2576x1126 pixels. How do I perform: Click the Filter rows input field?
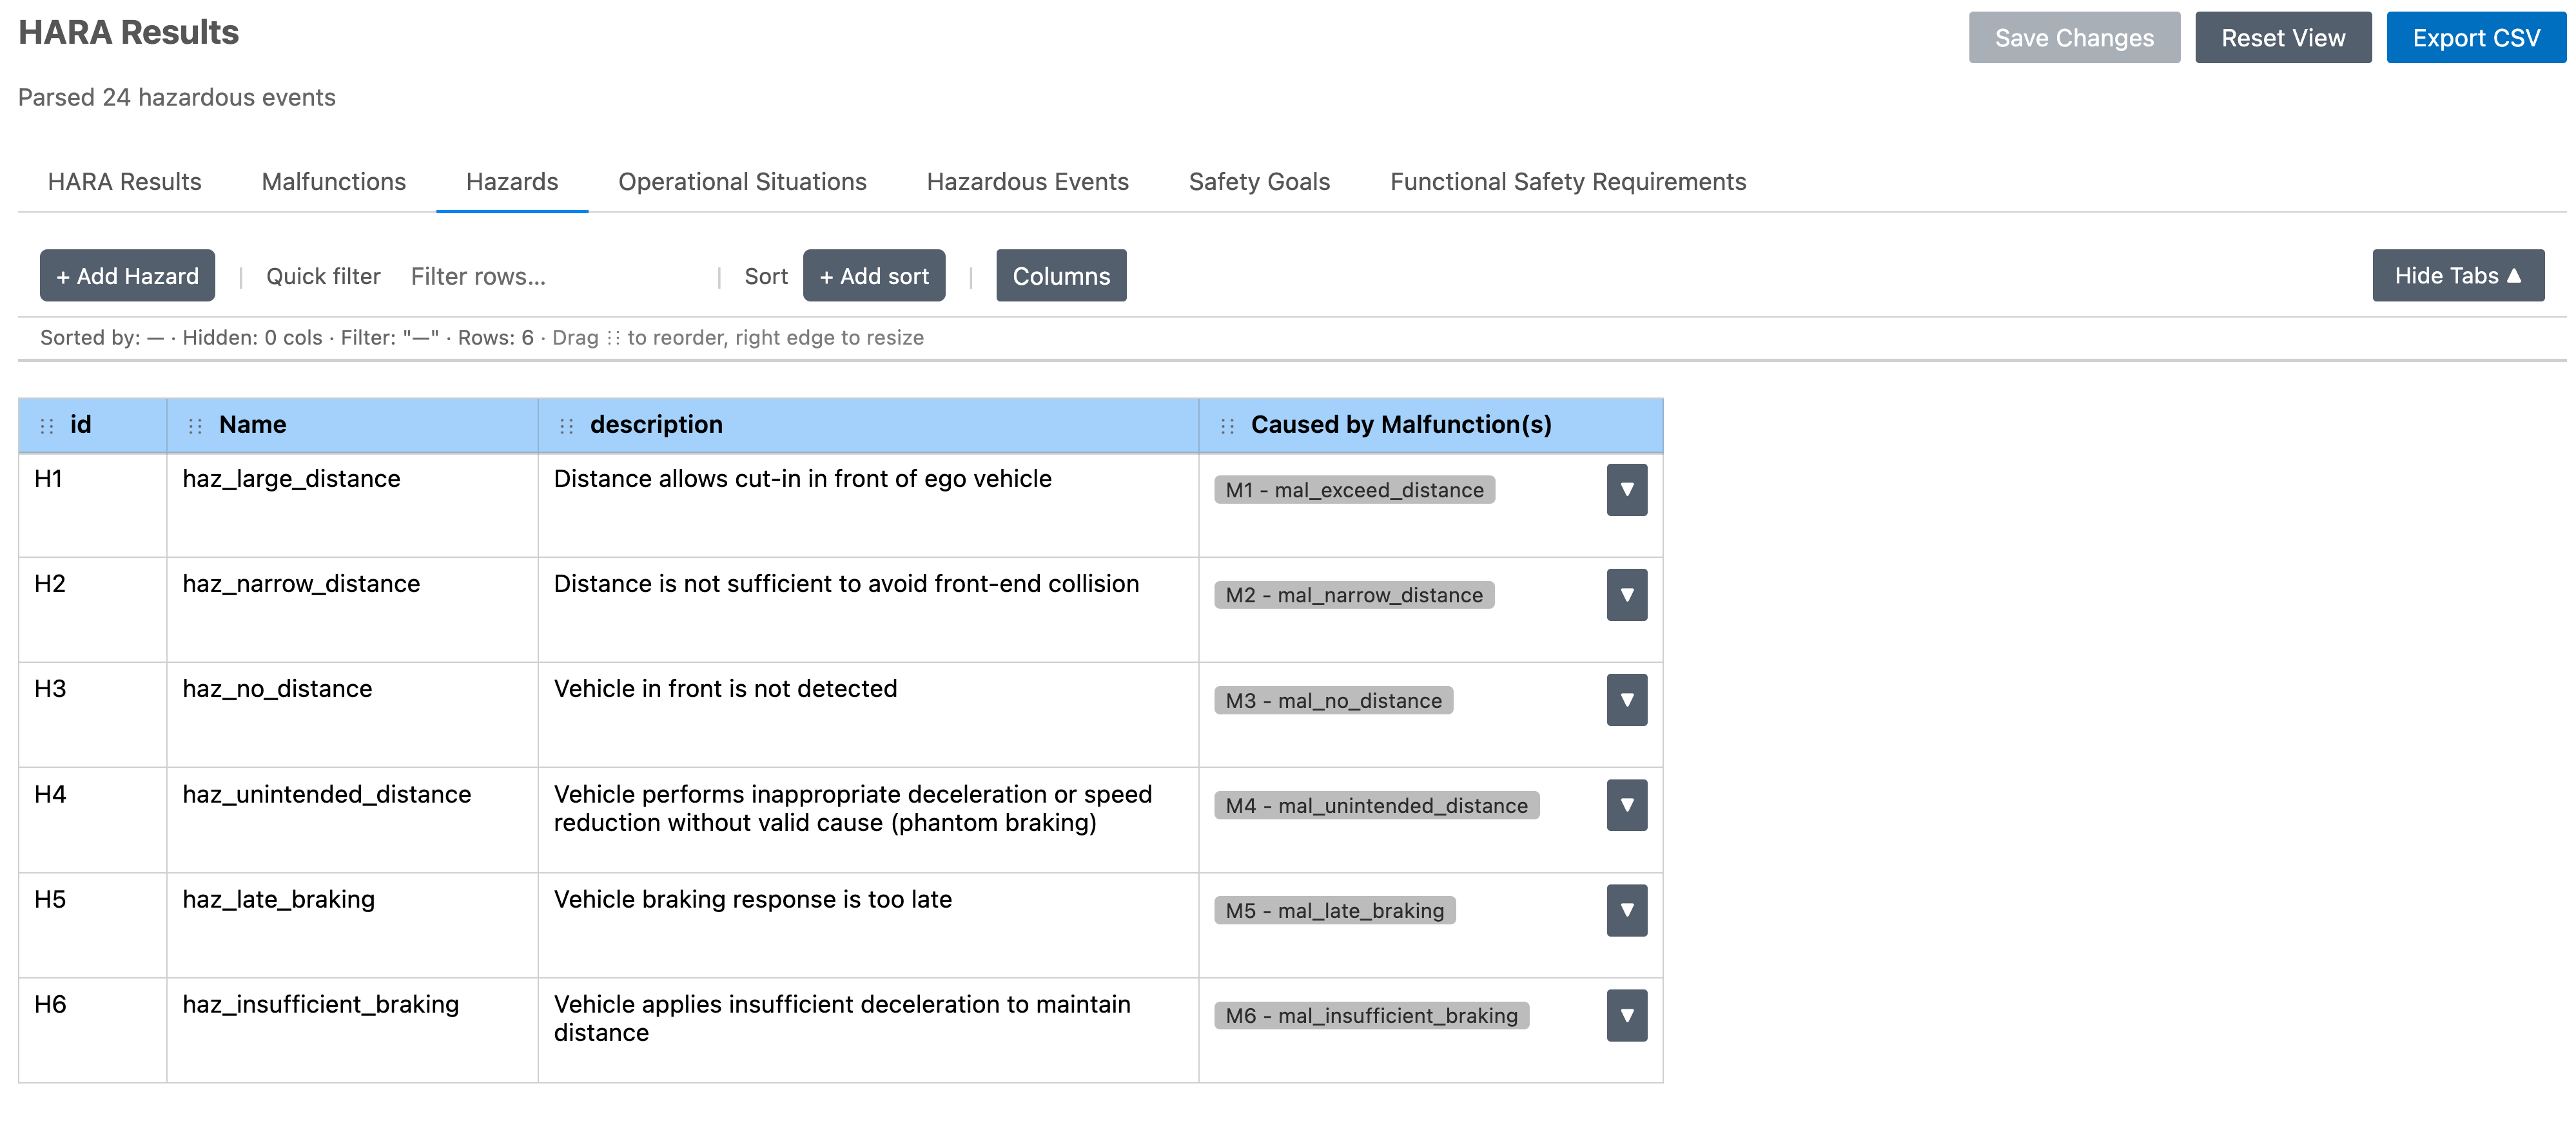555,277
